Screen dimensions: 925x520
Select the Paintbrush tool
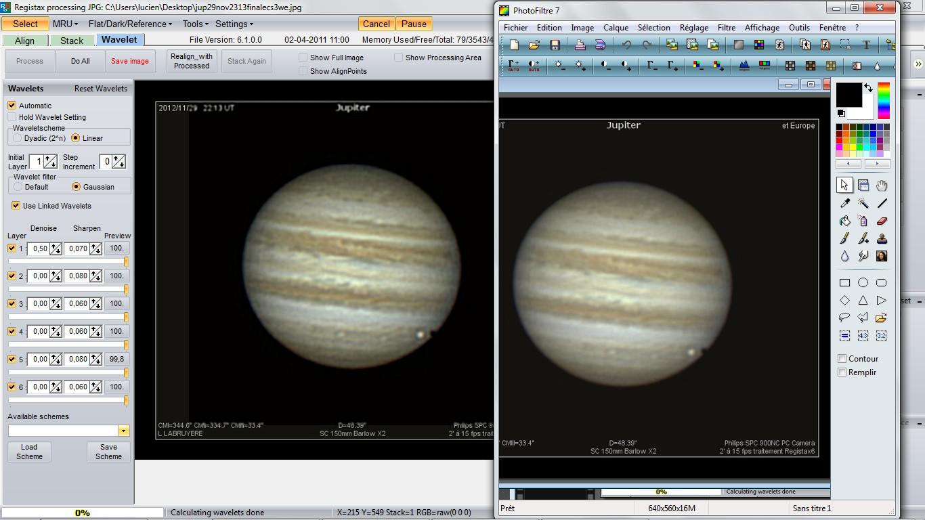click(x=844, y=238)
